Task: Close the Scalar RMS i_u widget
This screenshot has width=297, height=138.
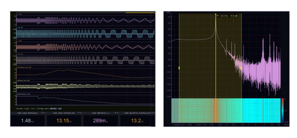Action: point(118,113)
